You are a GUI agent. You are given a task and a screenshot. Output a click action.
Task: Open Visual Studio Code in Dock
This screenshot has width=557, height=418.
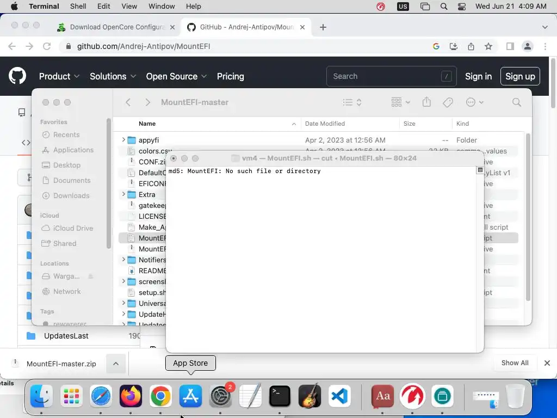[339, 396]
